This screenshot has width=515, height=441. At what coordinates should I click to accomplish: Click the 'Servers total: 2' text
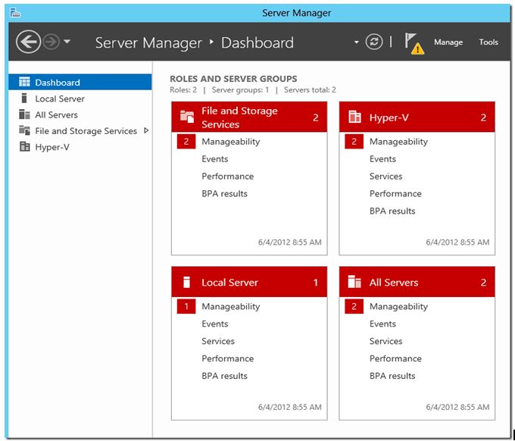click(310, 90)
